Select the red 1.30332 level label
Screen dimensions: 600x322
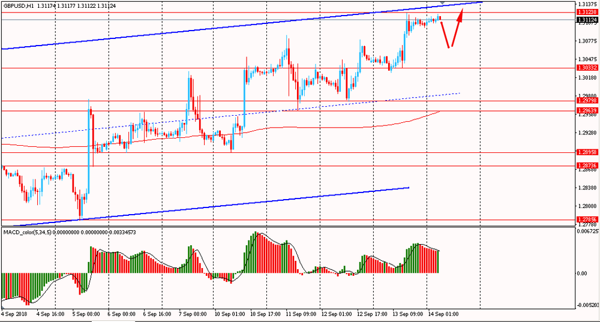tap(587, 68)
